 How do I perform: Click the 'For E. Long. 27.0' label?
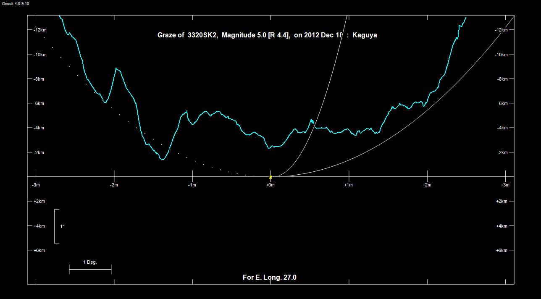[270, 277]
